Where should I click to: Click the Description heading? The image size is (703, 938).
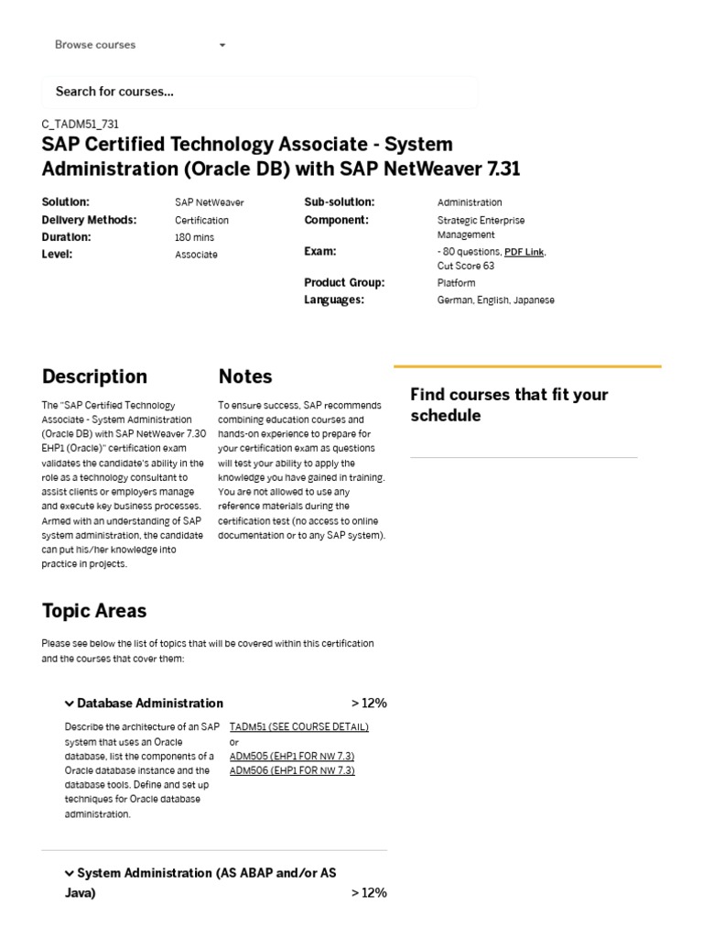[94, 376]
